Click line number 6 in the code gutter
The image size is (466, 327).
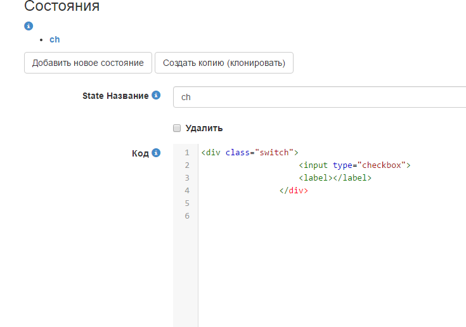186,216
